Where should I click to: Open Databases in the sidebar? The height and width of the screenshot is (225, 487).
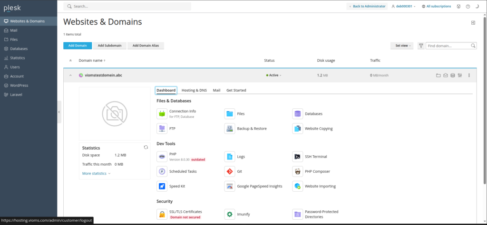(x=29, y=49)
